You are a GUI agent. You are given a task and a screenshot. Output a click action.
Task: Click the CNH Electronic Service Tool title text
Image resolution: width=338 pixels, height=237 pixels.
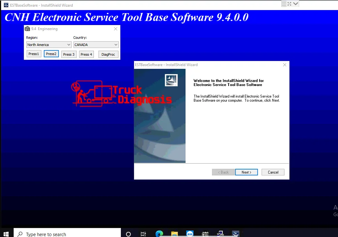coord(126,17)
